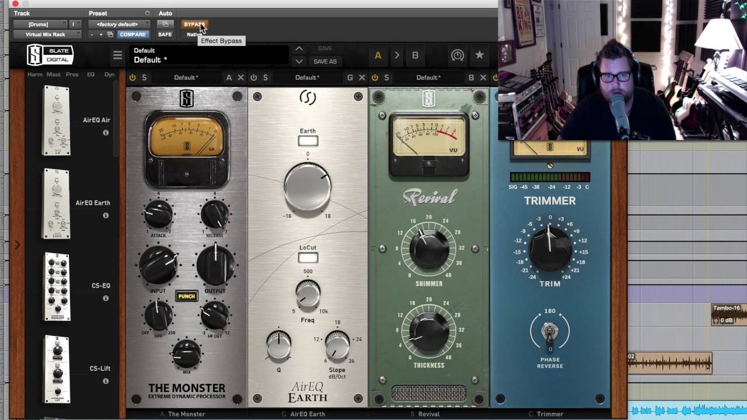
Task: Show info for CS-EQ module
Action: (x=106, y=298)
